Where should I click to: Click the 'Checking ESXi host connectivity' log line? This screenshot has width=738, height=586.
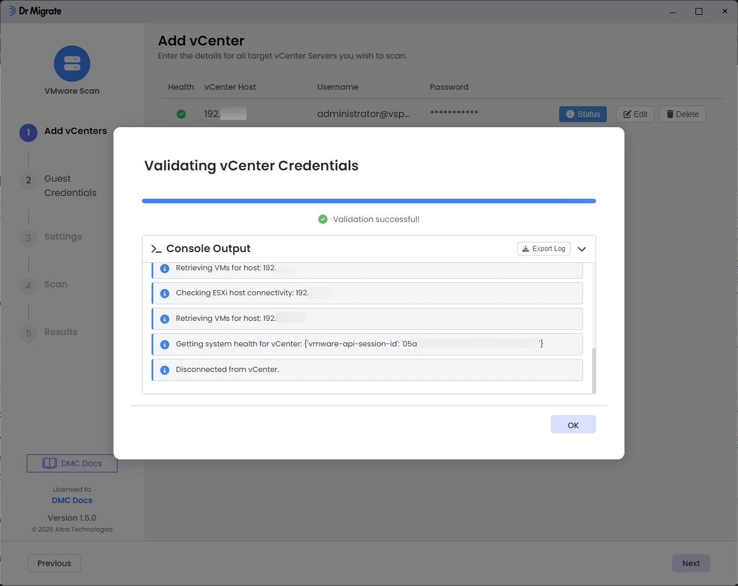click(x=367, y=293)
